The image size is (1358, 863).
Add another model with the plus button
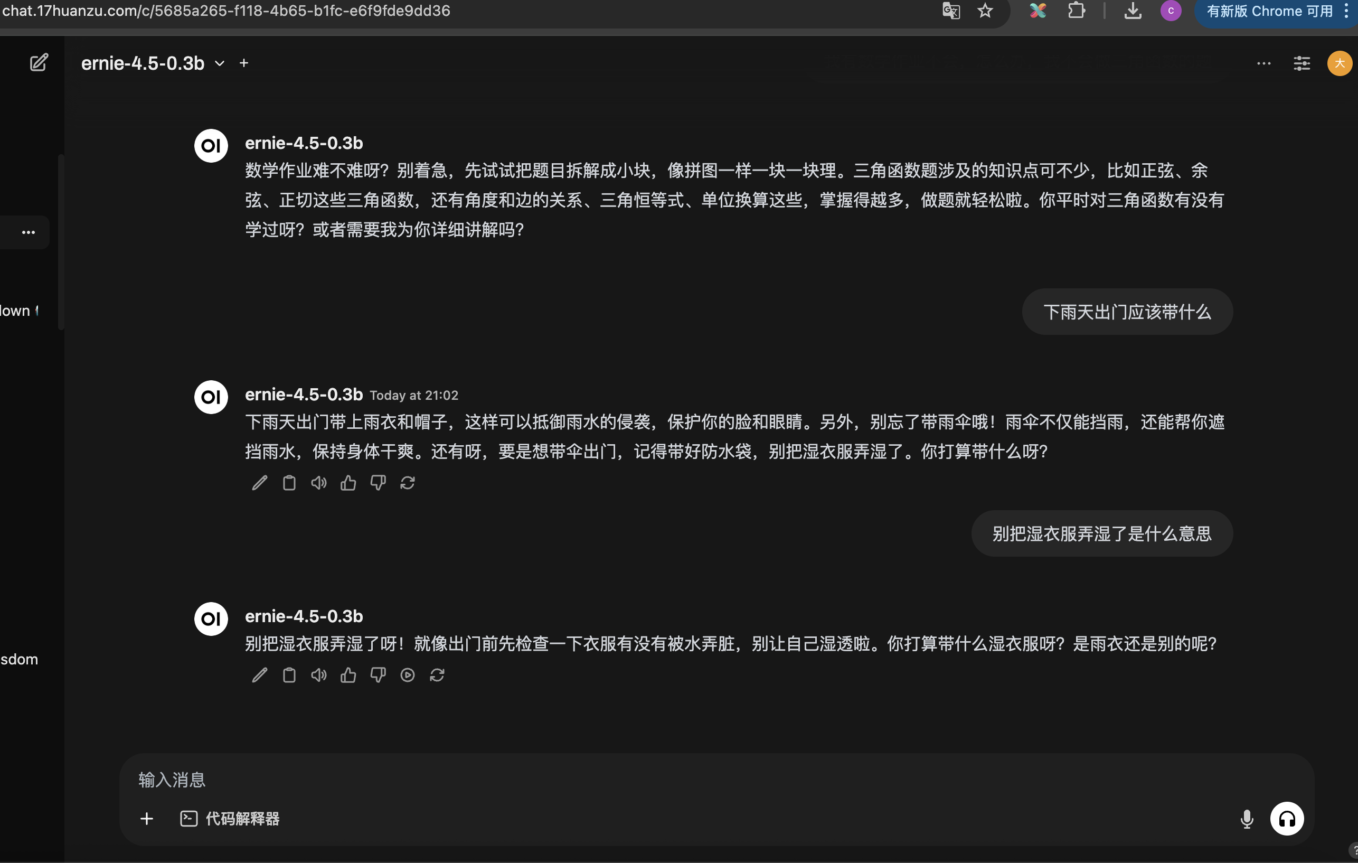pos(243,63)
